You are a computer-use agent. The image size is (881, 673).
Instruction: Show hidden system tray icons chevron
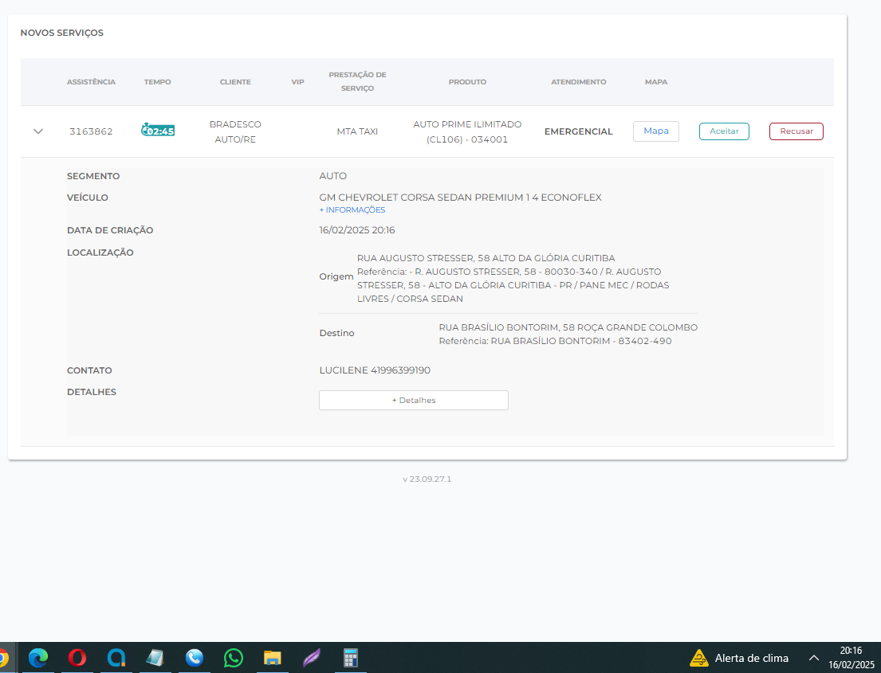(x=813, y=658)
